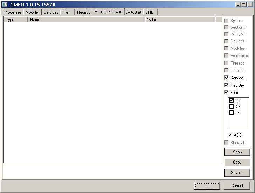Maximize the GMER window
This screenshot has height=193, width=255.
pos(244,5)
